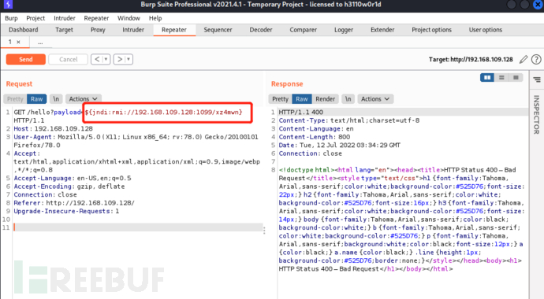This screenshot has width=544, height=299.
Task: Click the User-Agent header in request
Action: click(136, 141)
